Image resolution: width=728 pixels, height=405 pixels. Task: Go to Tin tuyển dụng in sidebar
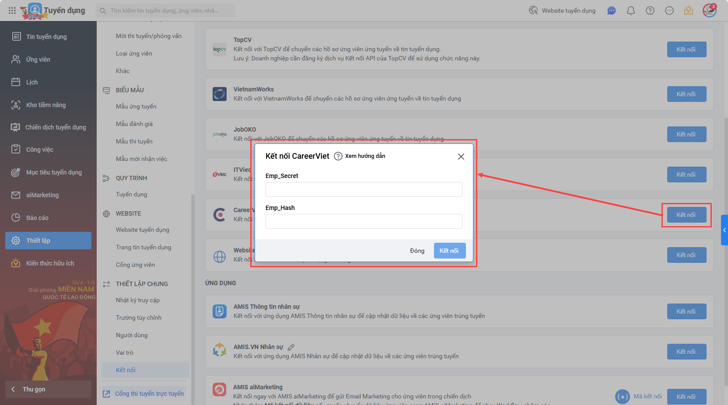[48, 37]
